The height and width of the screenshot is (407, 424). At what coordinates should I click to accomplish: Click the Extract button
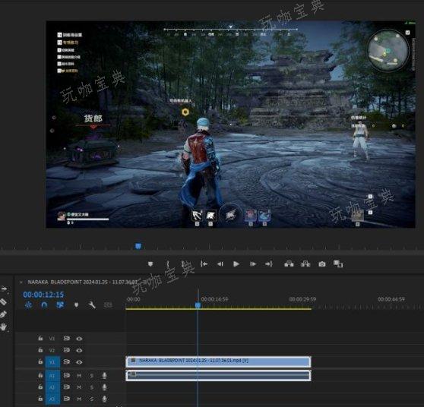point(305,264)
